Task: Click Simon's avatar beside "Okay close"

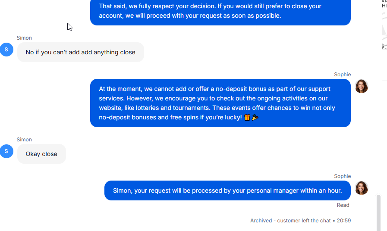Action: [6, 151]
